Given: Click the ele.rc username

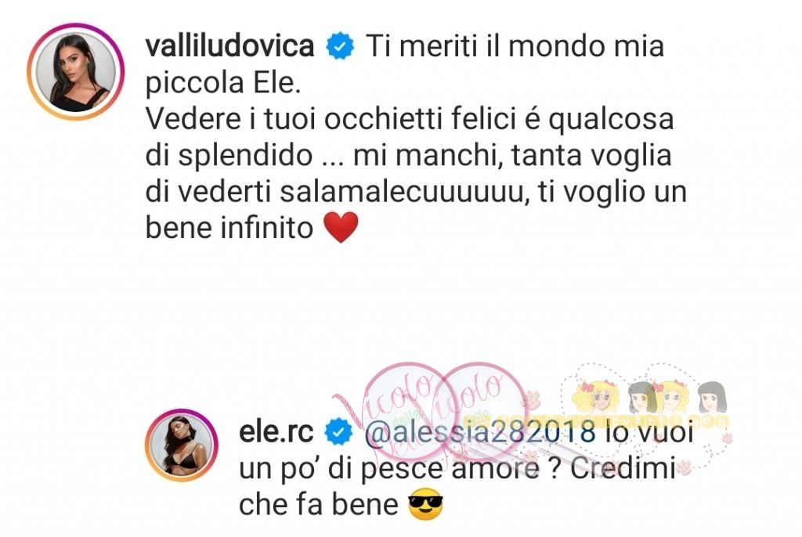Looking at the screenshot, I should [276, 431].
